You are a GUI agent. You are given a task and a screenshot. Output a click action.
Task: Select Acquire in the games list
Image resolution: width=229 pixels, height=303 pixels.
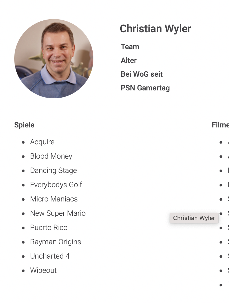coord(42,142)
